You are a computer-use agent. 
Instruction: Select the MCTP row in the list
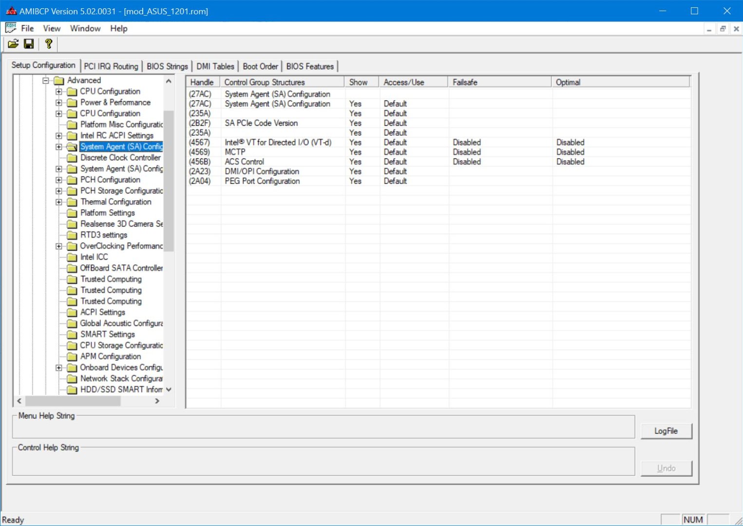235,152
